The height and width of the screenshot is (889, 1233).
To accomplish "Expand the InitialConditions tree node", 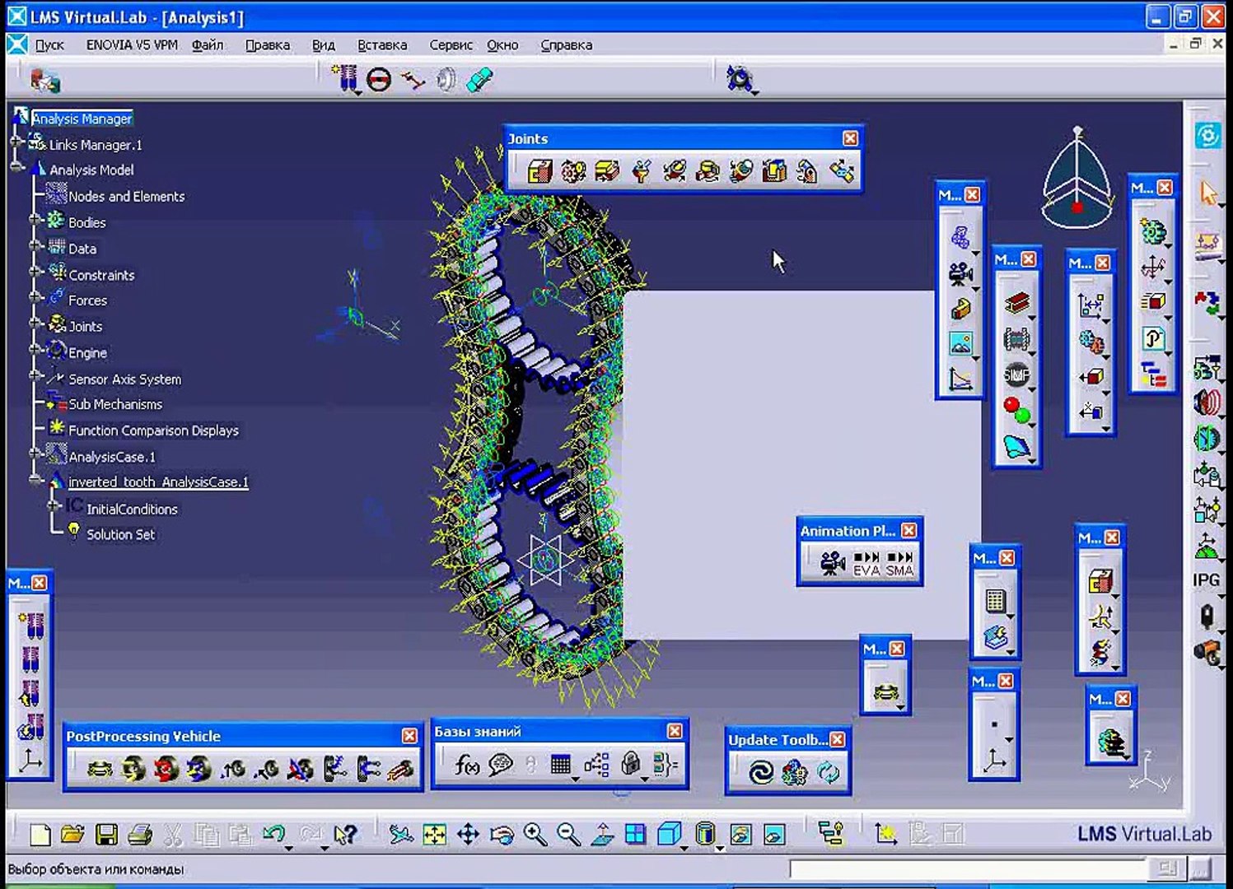I will pos(53,505).
